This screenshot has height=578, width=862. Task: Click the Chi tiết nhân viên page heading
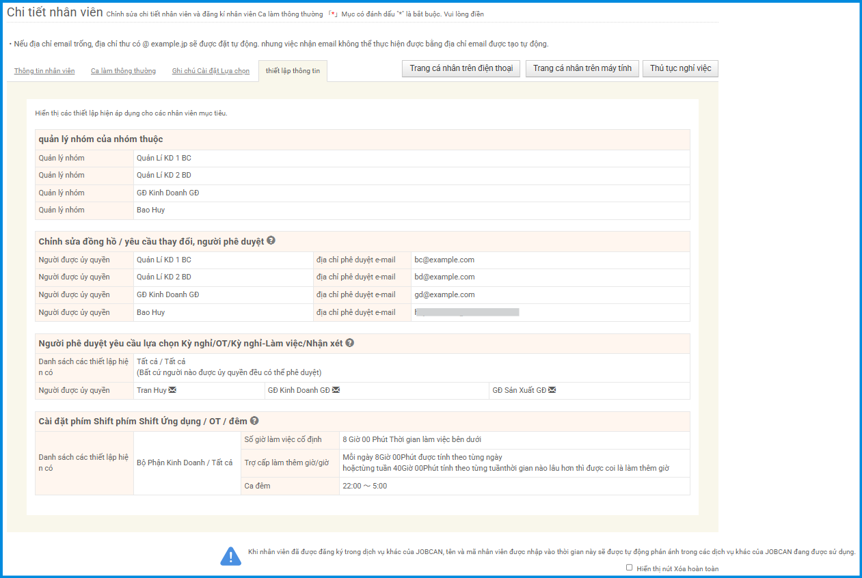coord(55,13)
